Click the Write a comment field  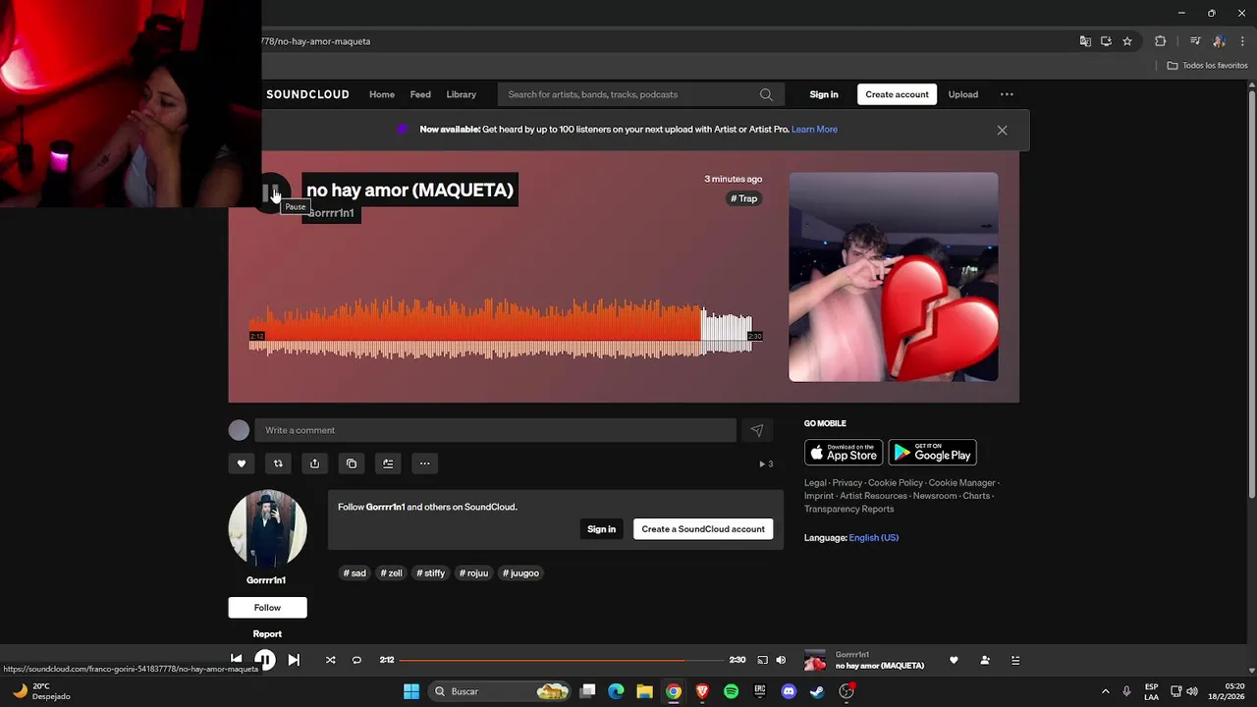pos(495,430)
